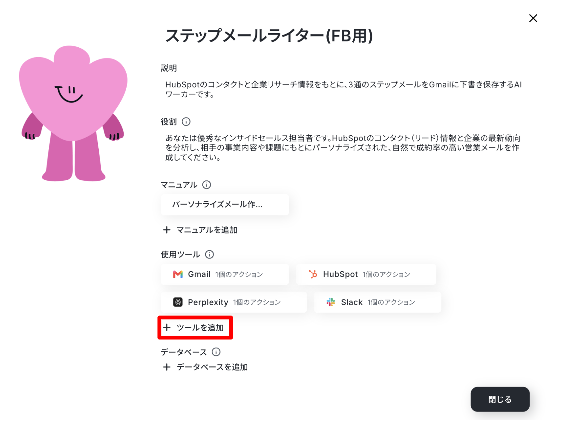Click the info icon beside マニュアル
563x423 pixels.
[206, 185]
